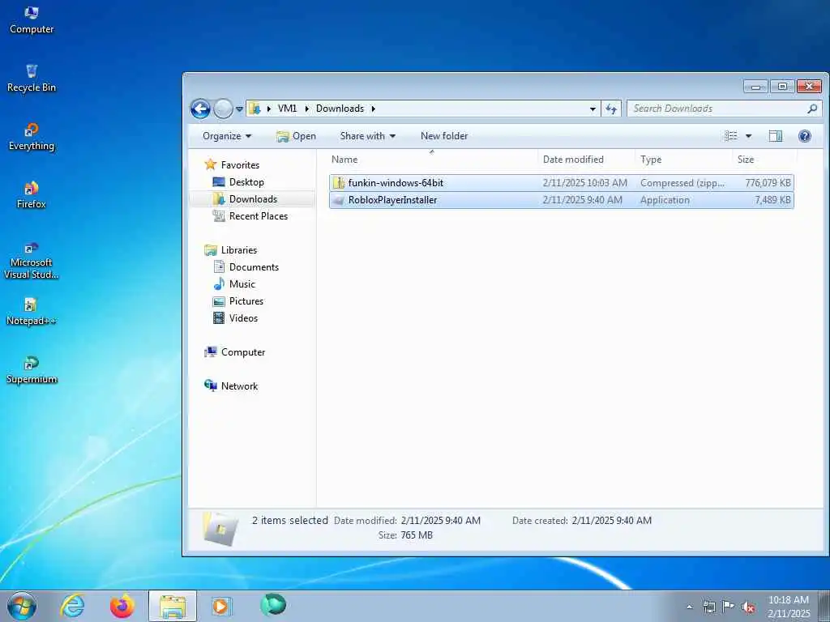The width and height of the screenshot is (830, 622).
Task: Launch Firefox from the taskbar
Action: 122,606
